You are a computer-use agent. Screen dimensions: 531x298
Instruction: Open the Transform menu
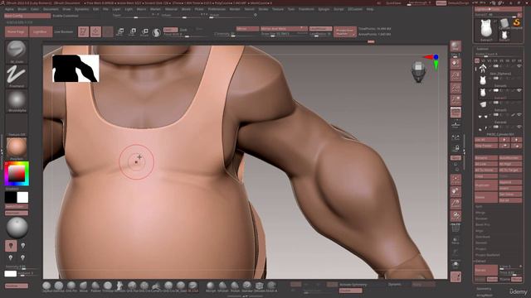point(306,9)
